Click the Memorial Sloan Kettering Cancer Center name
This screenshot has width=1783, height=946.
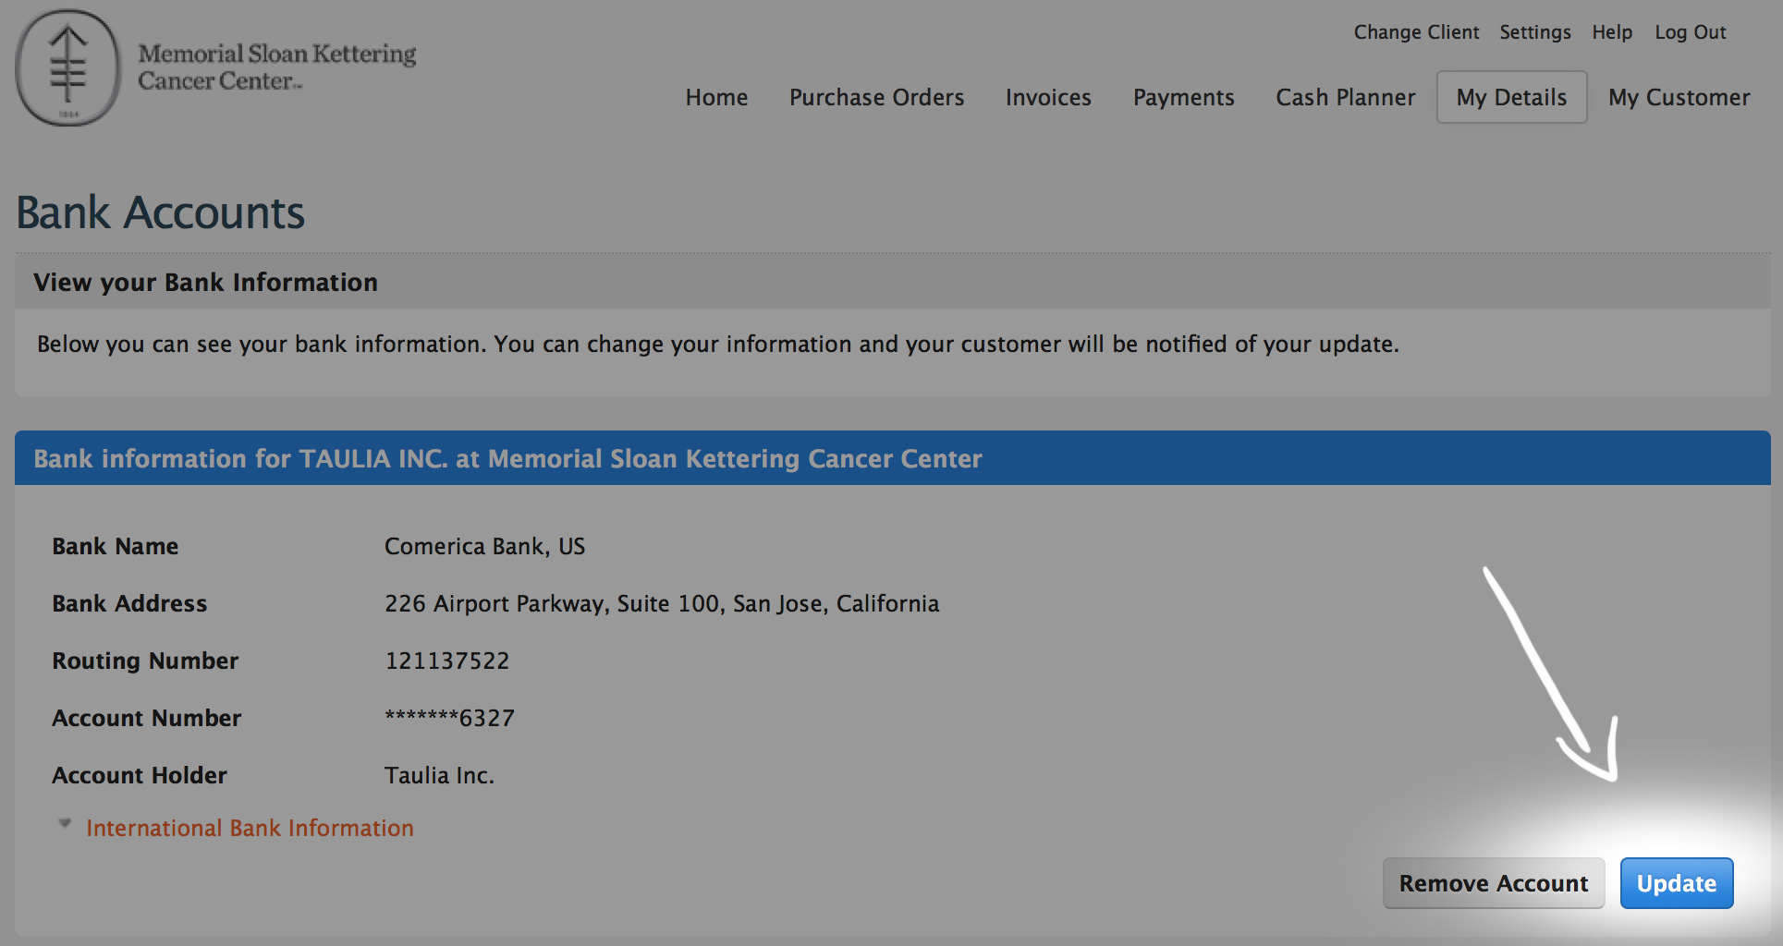[x=277, y=67]
